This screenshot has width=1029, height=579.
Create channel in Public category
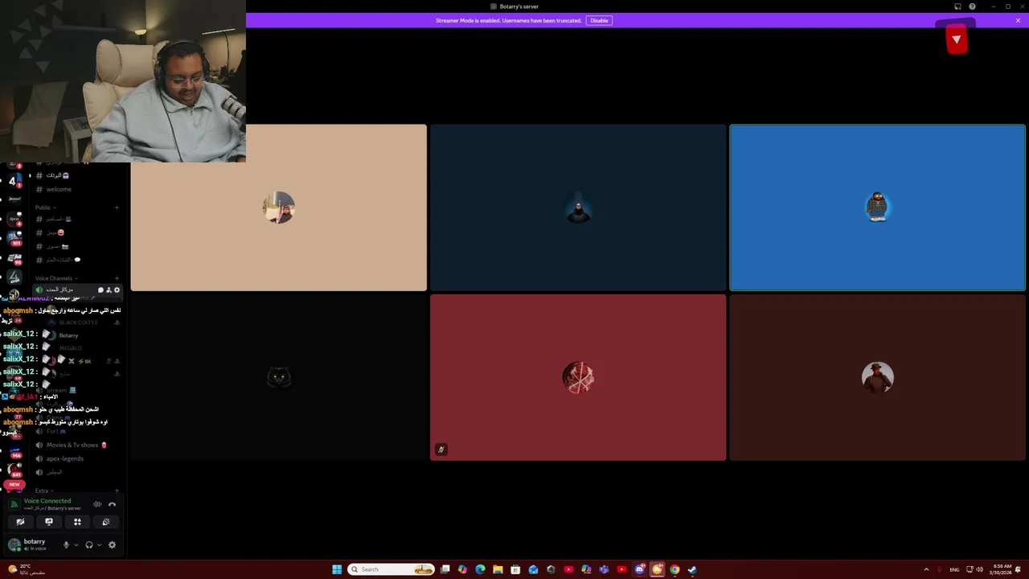pyautogui.click(x=117, y=207)
